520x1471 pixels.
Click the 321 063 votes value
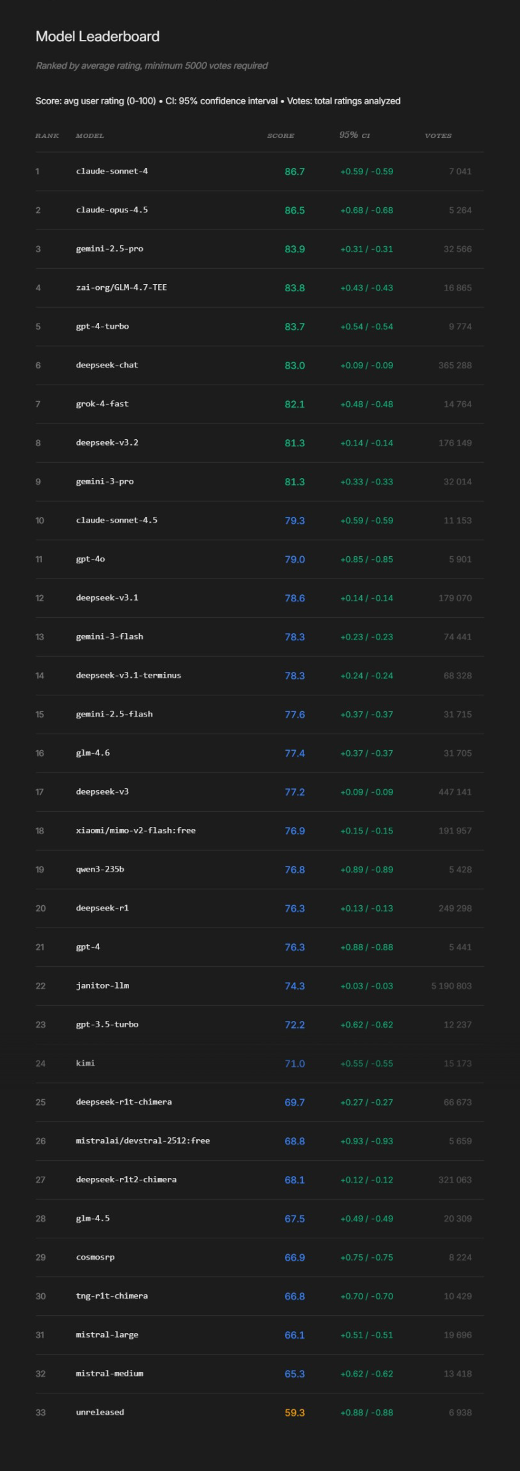455,1180
